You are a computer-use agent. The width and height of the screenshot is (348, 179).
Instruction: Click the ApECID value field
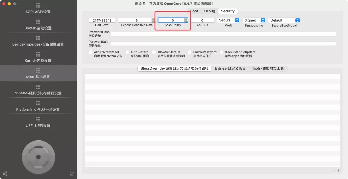tap(202, 20)
